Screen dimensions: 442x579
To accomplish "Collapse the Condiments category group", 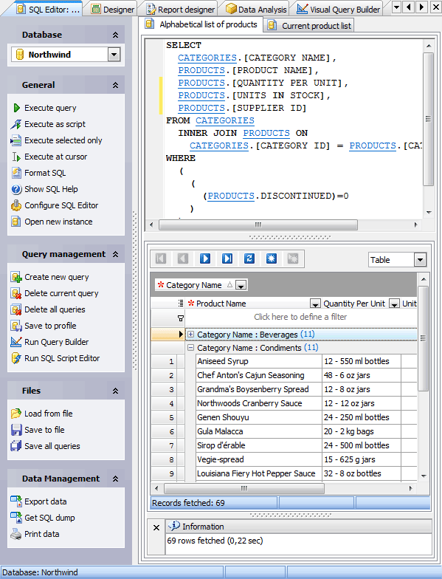I will click(190, 347).
